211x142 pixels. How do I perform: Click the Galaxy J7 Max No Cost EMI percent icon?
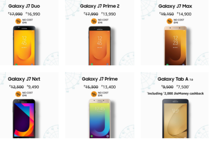pyautogui.click(x=169, y=21)
